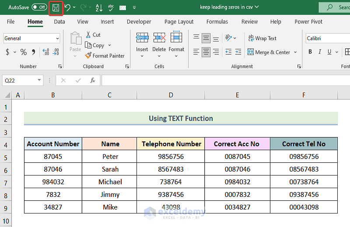Open the Review tab
The height and width of the screenshot is (227, 350).
coord(249,21)
